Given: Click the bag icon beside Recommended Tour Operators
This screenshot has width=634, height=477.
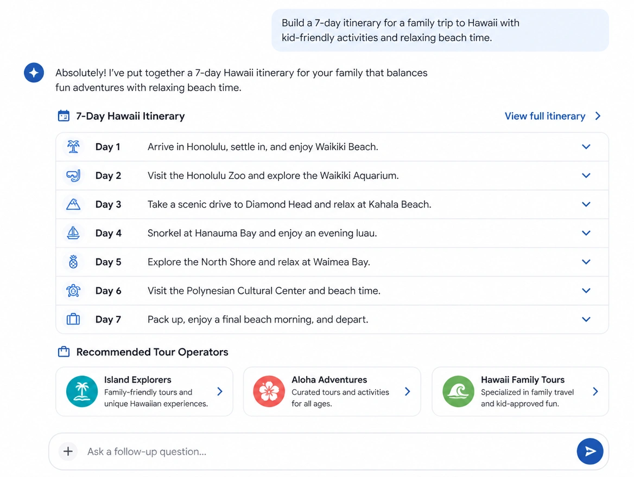Looking at the screenshot, I should [x=64, y=352].
